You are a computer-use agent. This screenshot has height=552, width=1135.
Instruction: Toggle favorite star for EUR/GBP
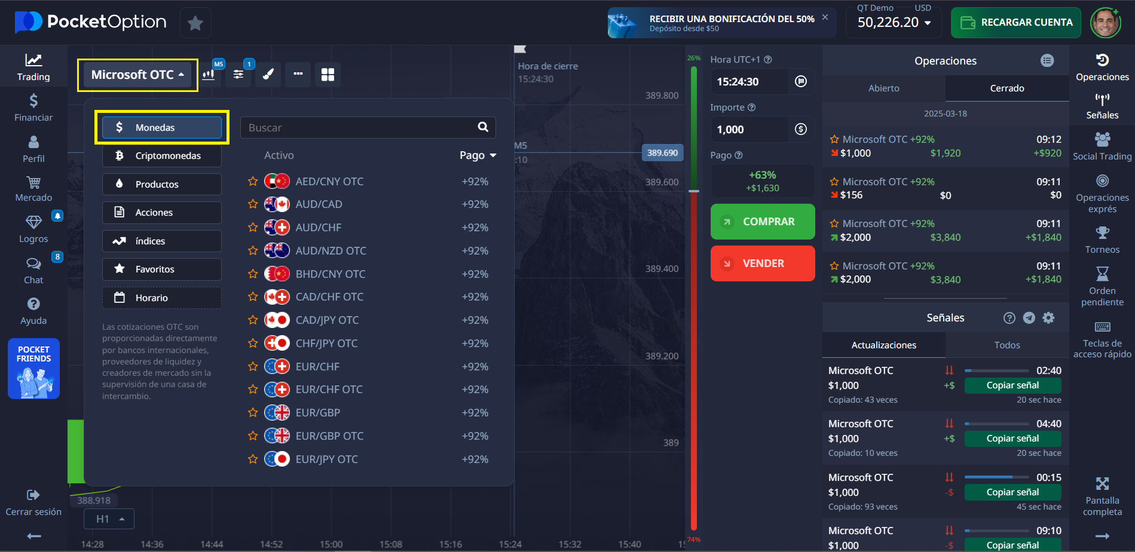tap(253, 413)
